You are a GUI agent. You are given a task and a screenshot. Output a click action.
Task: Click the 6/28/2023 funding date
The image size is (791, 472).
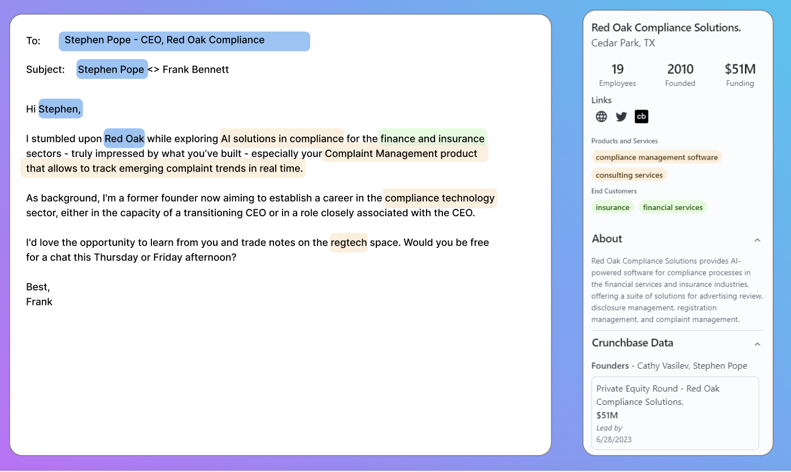(x=614, y=439)
